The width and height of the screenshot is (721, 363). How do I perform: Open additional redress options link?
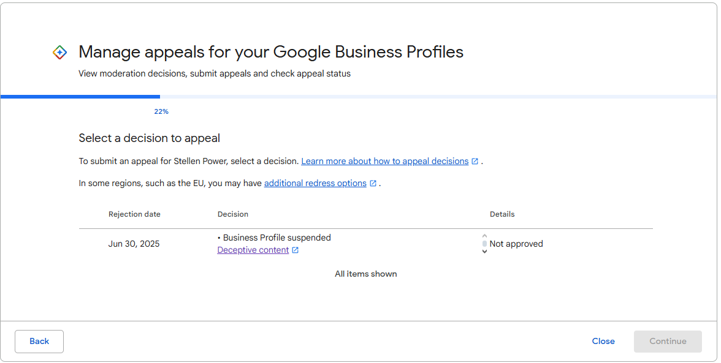[315, 183]
